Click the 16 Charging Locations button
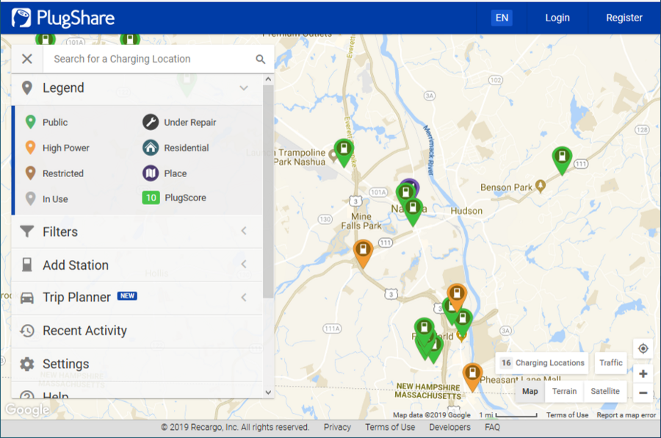The image size is (661, 438). tap(542, 363)
